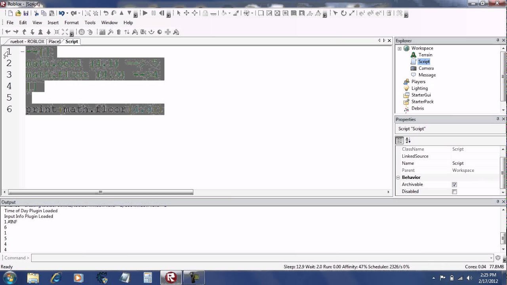Click the Copy icon in the toolbar
Screen dimensions: 507x285
44,13
